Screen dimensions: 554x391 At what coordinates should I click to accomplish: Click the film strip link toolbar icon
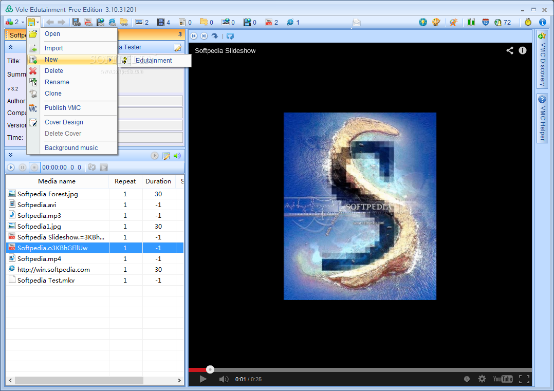tap(76, 22)
